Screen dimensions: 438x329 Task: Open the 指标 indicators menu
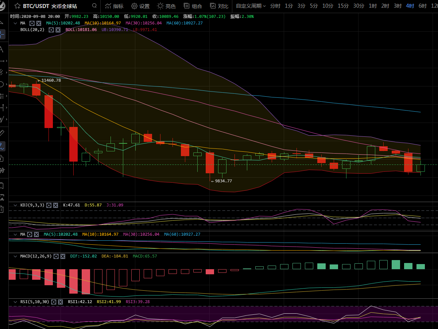114,6
